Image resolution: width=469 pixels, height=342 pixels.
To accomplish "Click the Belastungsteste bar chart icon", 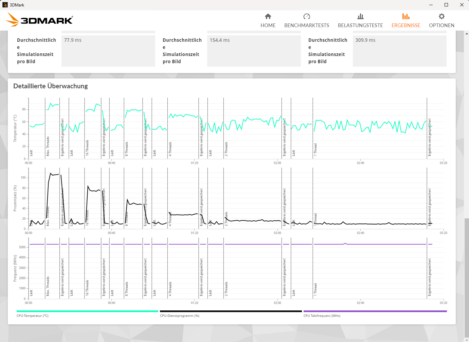I will [360, 16].
